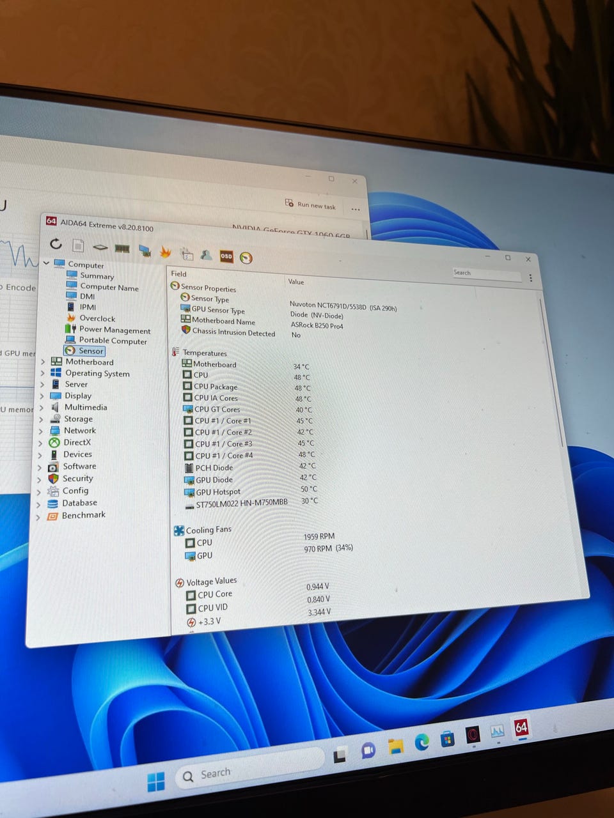Click the monitor diagnostics toolbar icon

(x=145, y=251)
